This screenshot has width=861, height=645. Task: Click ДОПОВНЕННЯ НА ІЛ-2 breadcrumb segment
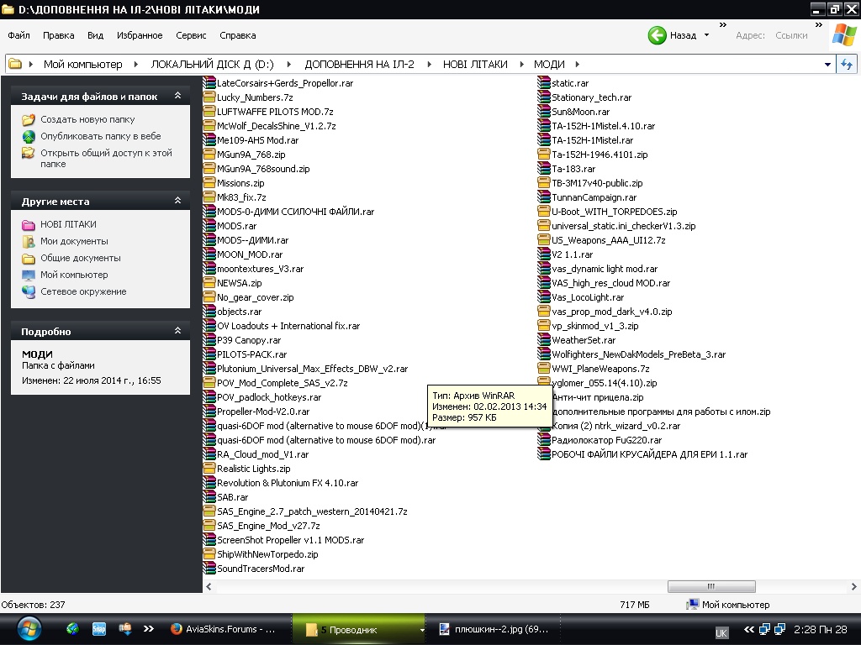coord(359,64)
